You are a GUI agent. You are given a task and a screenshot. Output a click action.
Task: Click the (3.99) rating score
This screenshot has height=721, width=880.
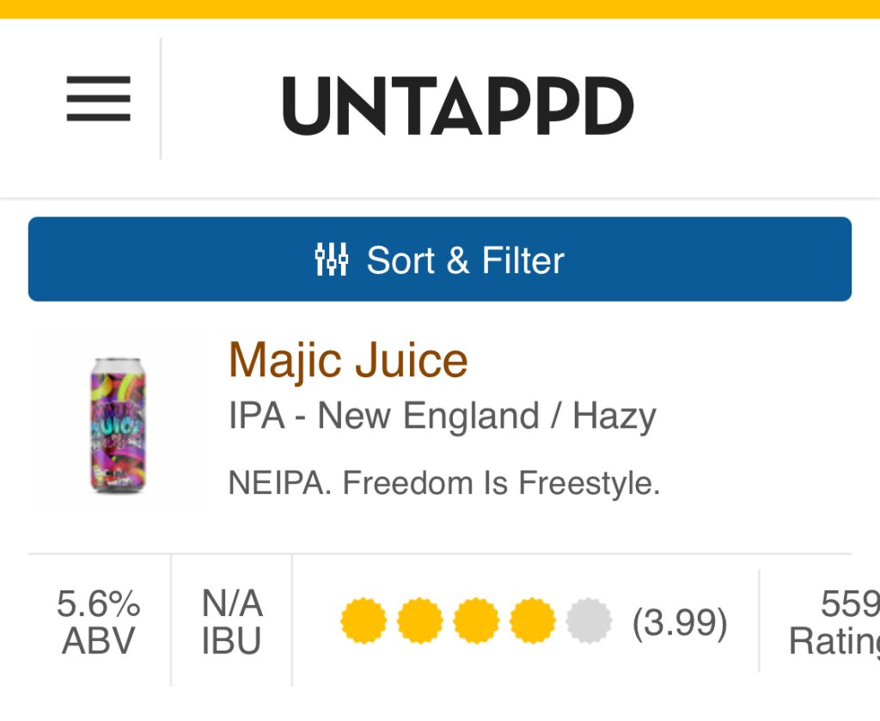click(680, 622)
